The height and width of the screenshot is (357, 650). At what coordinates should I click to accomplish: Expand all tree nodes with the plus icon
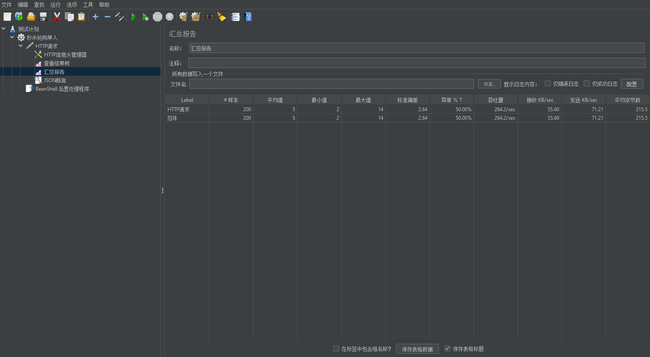(x=95, y=17)
